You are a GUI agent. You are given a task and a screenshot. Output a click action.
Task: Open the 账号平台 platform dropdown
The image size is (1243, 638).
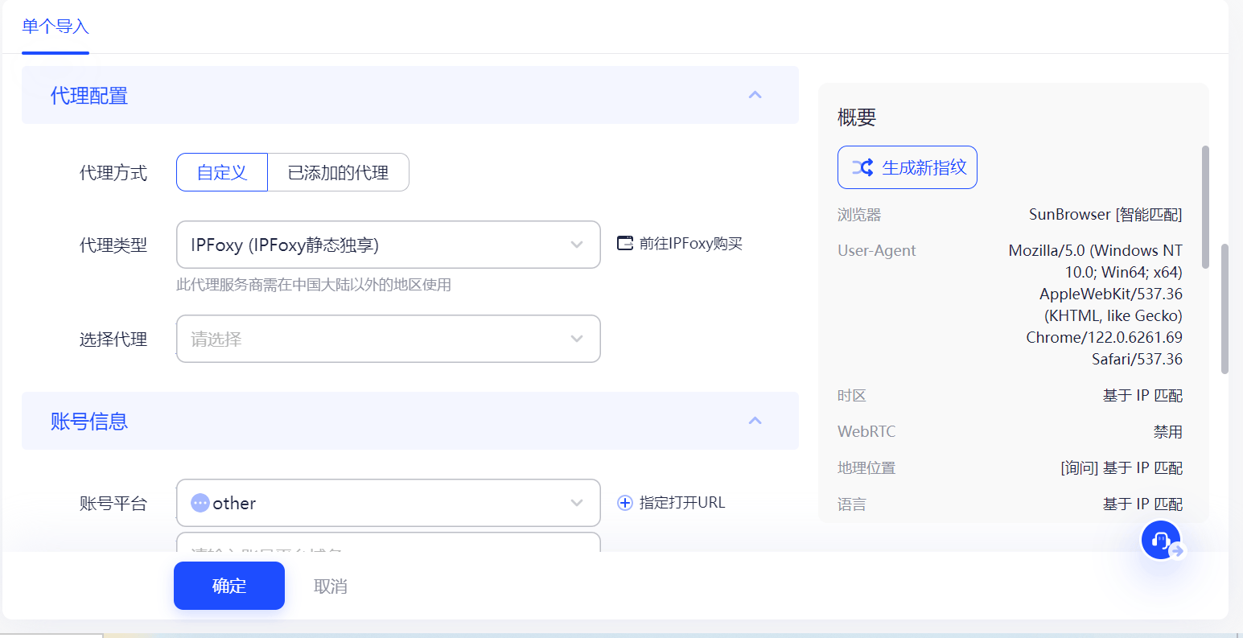[388, 502]
